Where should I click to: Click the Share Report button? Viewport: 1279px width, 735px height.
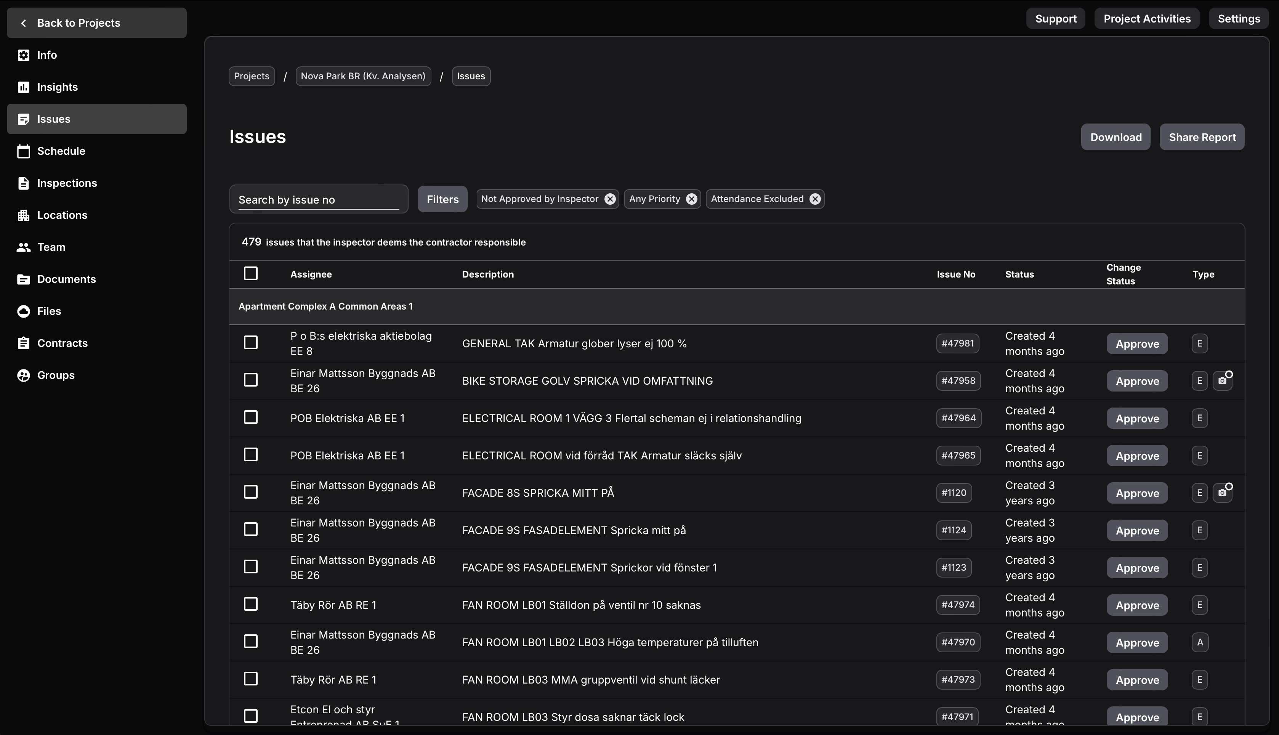(x=1202, y=137)
